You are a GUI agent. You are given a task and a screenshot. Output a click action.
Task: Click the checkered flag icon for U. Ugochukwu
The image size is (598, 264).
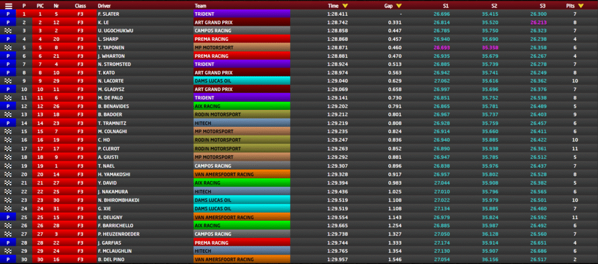click(x=8, y=30)
